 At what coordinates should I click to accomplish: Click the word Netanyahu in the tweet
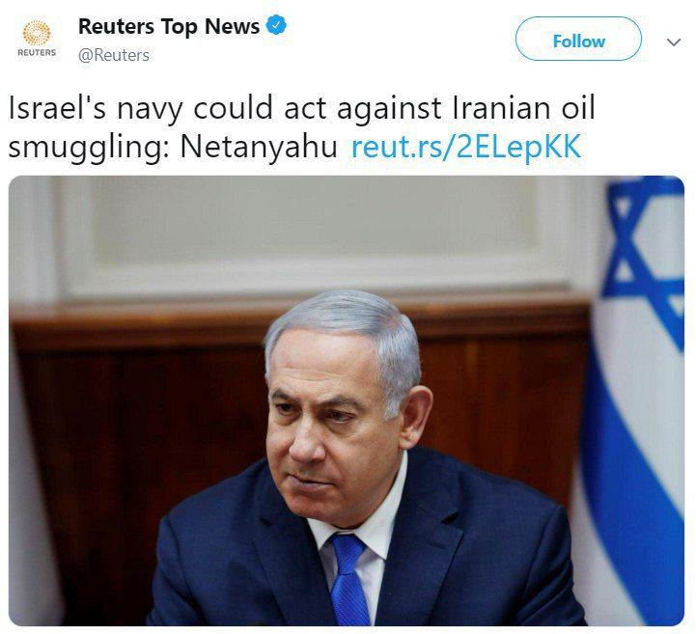[x=259, y=147]
